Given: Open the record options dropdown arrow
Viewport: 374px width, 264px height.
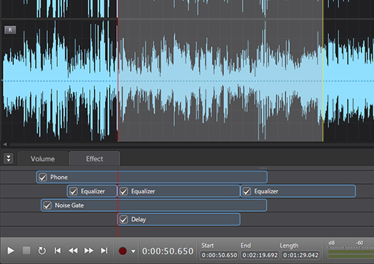Looking at the screenshot, I should pyautogui.click(x=133, y=251).
